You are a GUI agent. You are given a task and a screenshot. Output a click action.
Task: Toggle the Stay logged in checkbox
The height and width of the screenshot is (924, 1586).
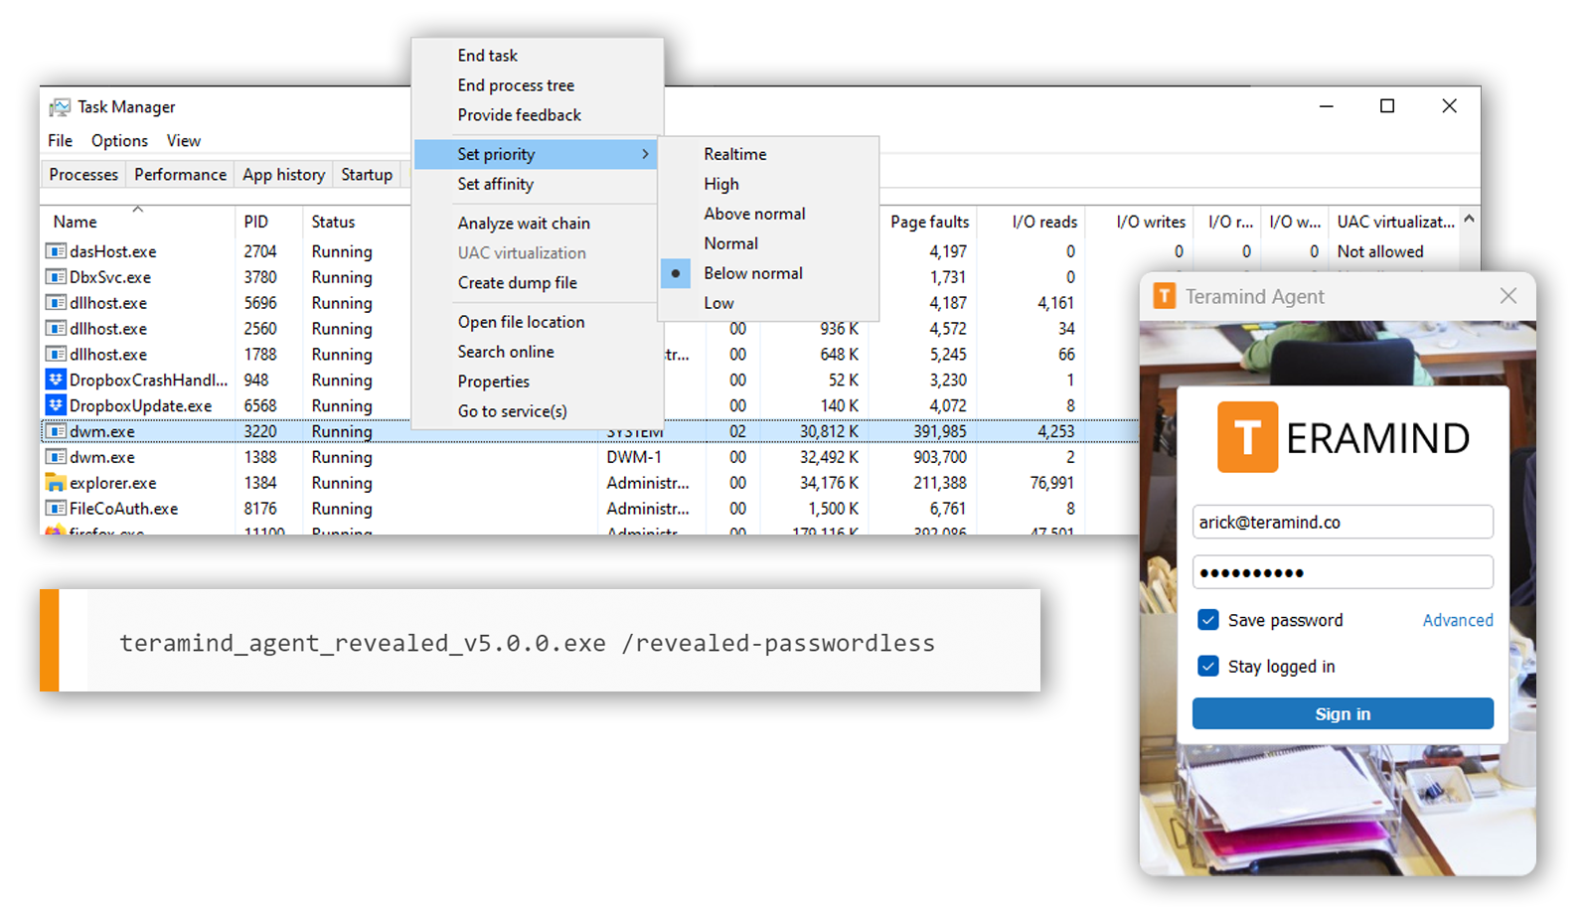(x=1208, y=666)
